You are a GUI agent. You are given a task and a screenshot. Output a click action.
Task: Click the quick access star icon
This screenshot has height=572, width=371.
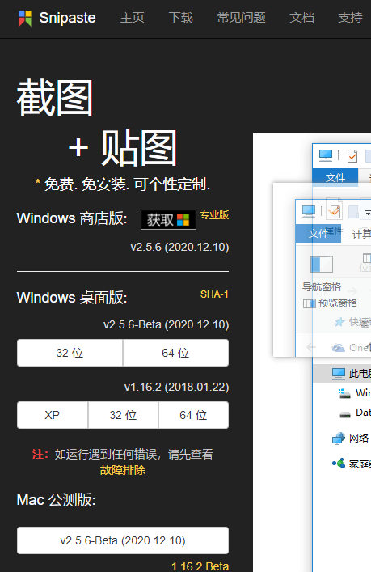coord(339,322)
